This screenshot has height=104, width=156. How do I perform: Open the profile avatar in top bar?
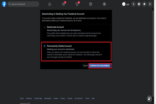click(x=124, y=4)
